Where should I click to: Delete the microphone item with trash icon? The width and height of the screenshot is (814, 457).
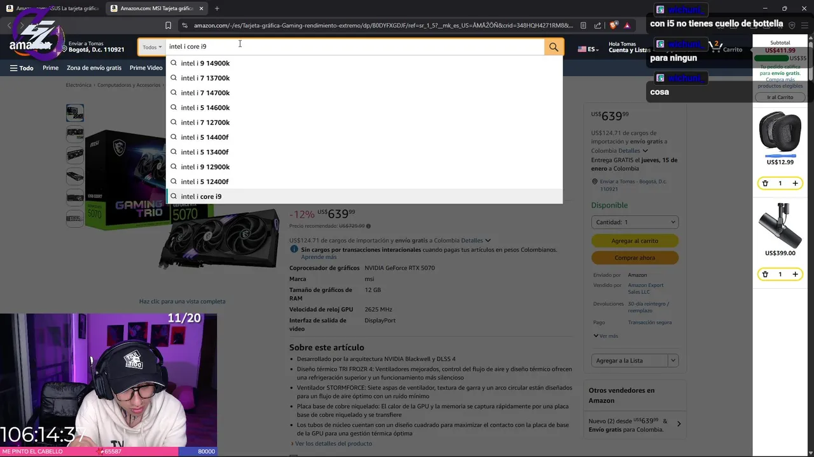pos(765,274)
